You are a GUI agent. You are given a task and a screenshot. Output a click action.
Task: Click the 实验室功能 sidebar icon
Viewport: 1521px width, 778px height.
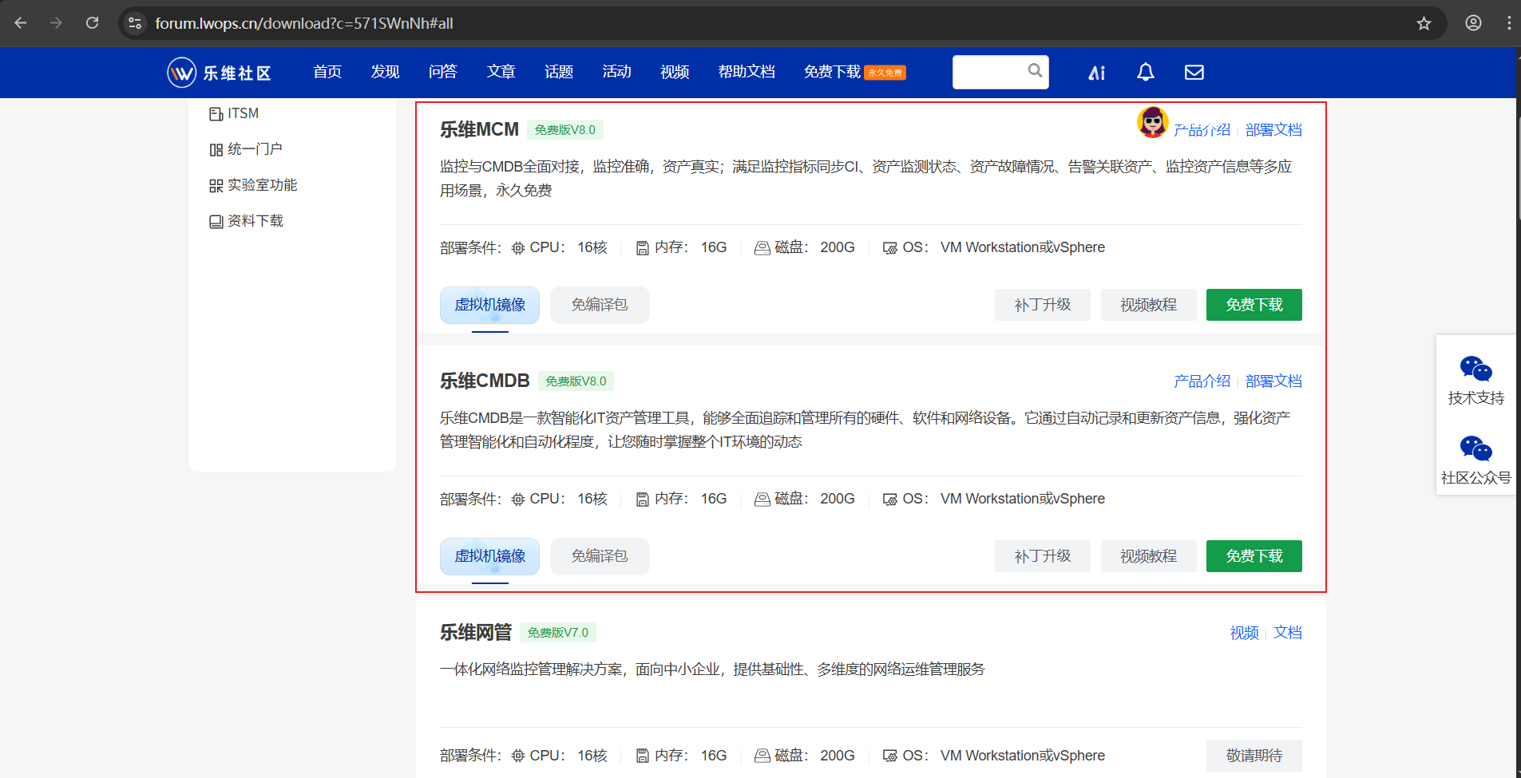coord(216,186)
